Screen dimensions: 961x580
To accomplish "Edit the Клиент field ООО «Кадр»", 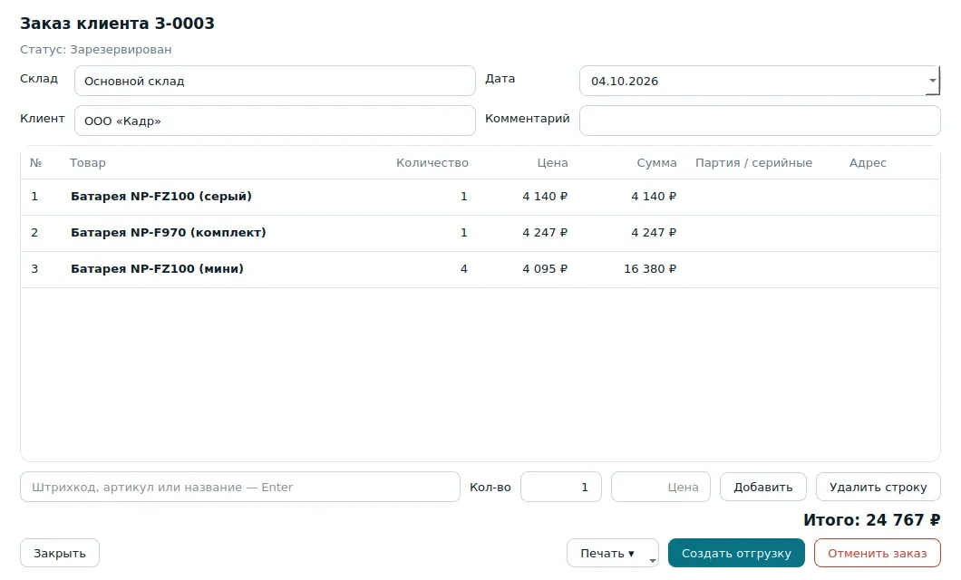I will tap(275, 121).
